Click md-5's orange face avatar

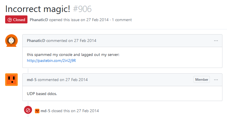coord(11,80)
